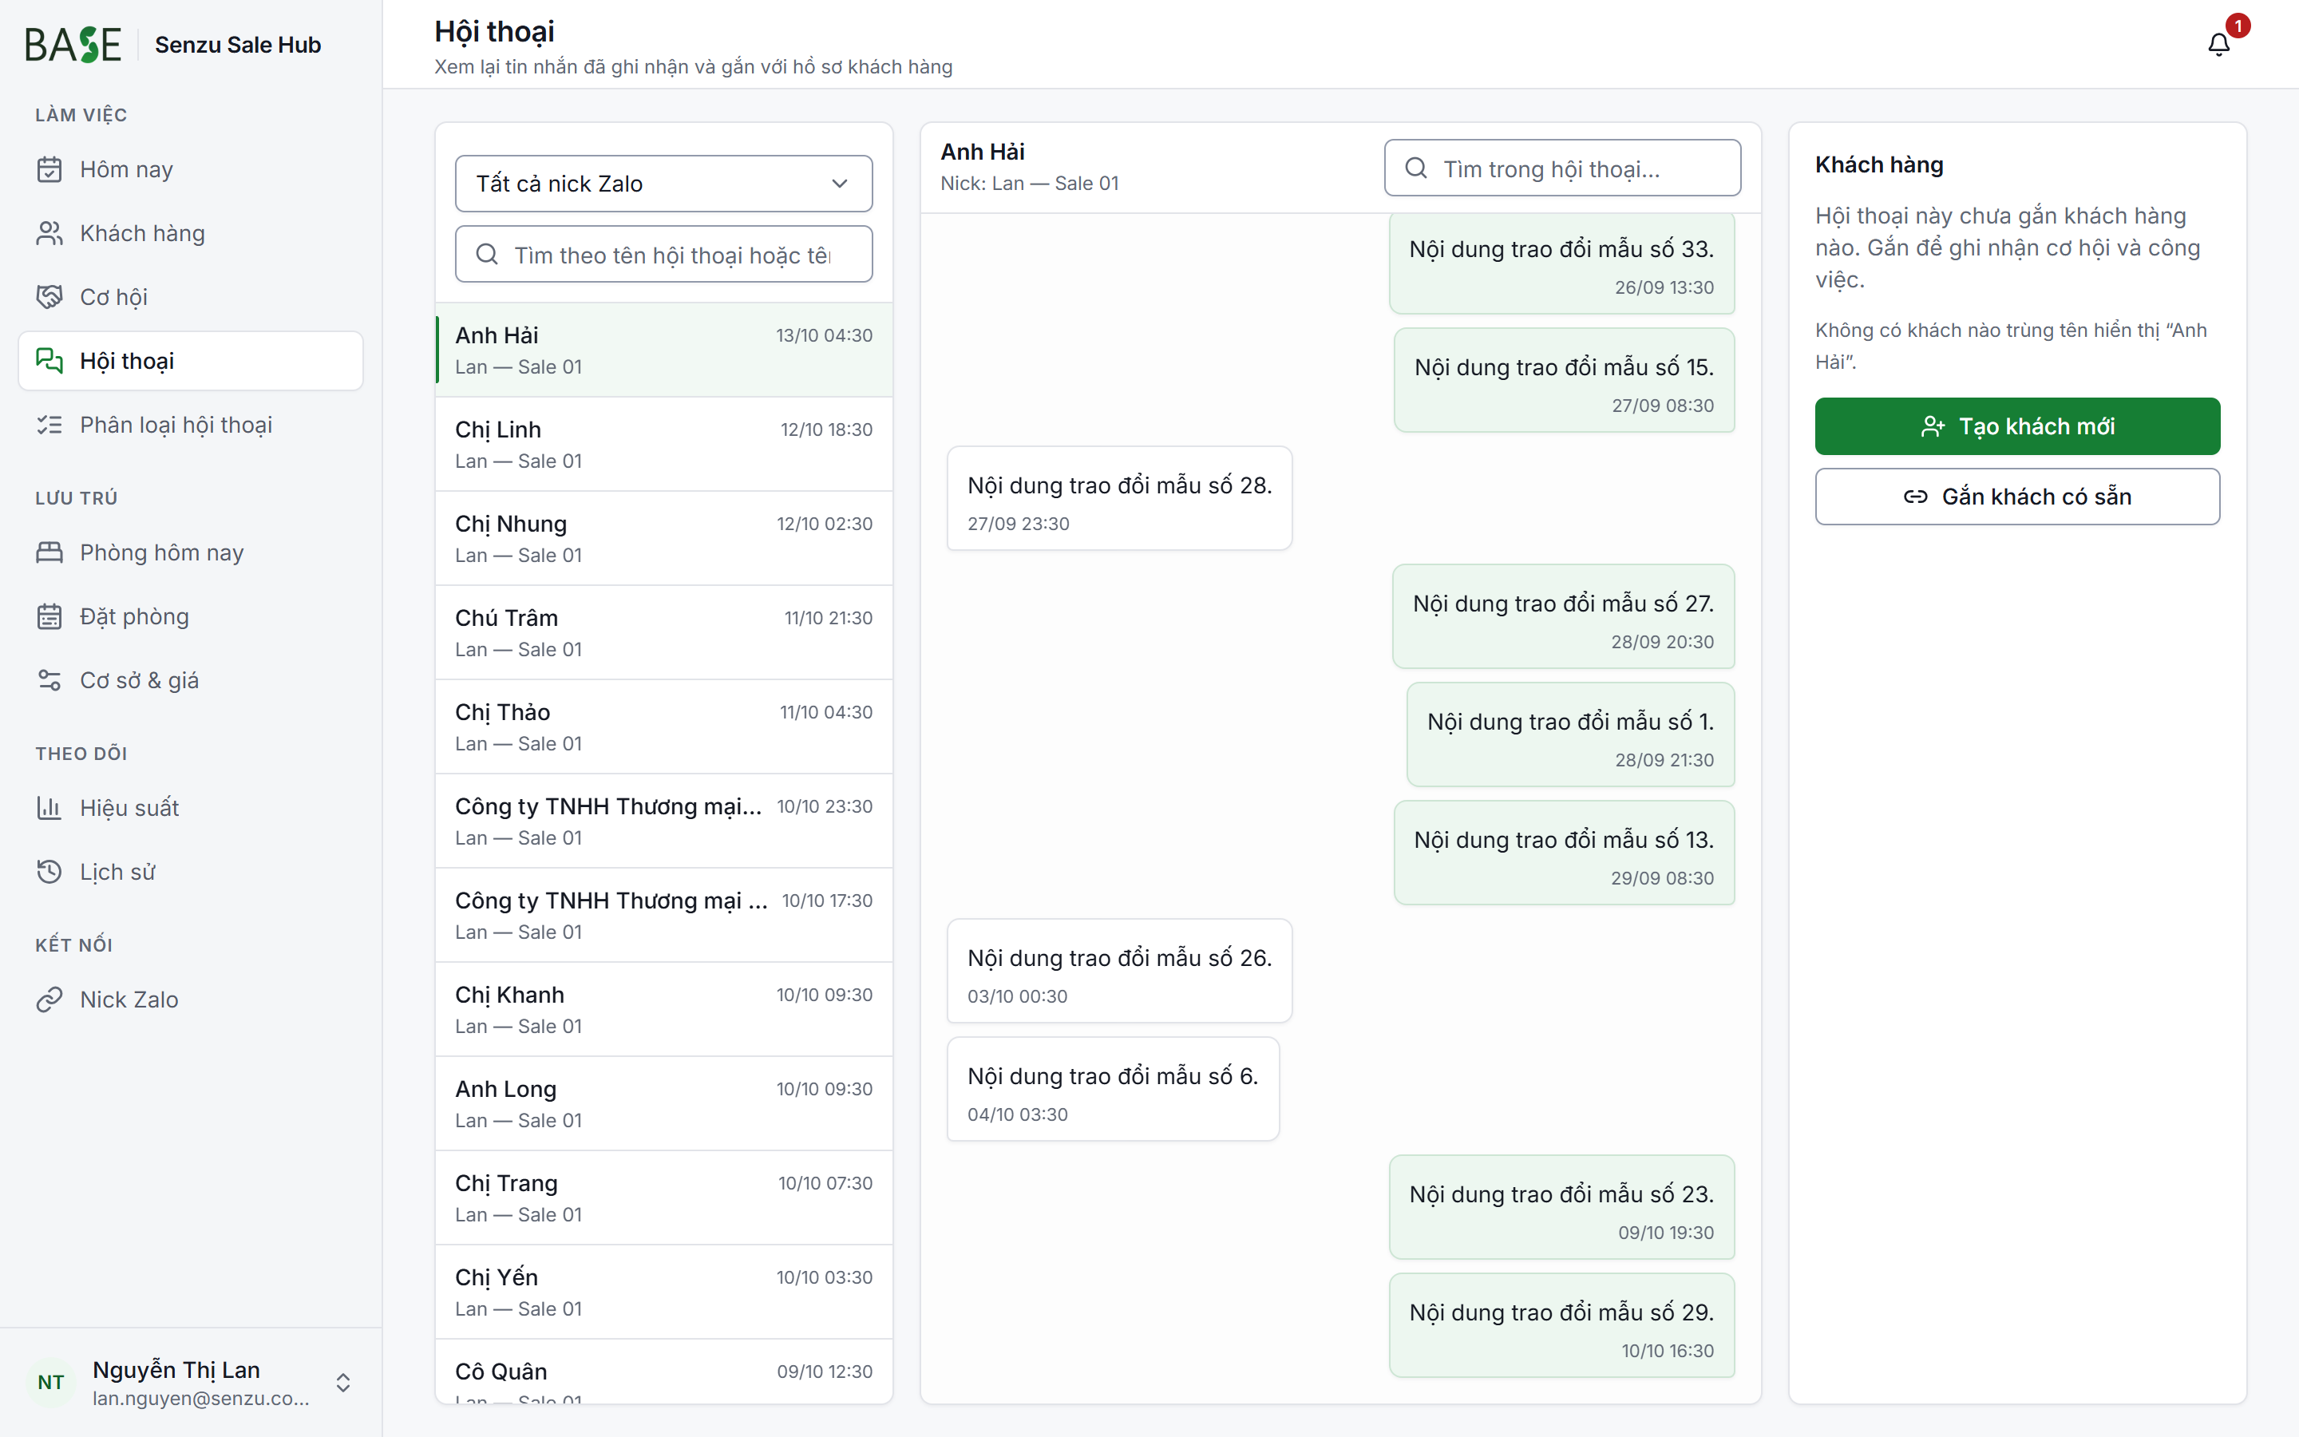The width and height of the screenshot is (2299, 1437).
Task: Open Công ty TNHH conversation dated 10/10 23:30
Action: 664,820
